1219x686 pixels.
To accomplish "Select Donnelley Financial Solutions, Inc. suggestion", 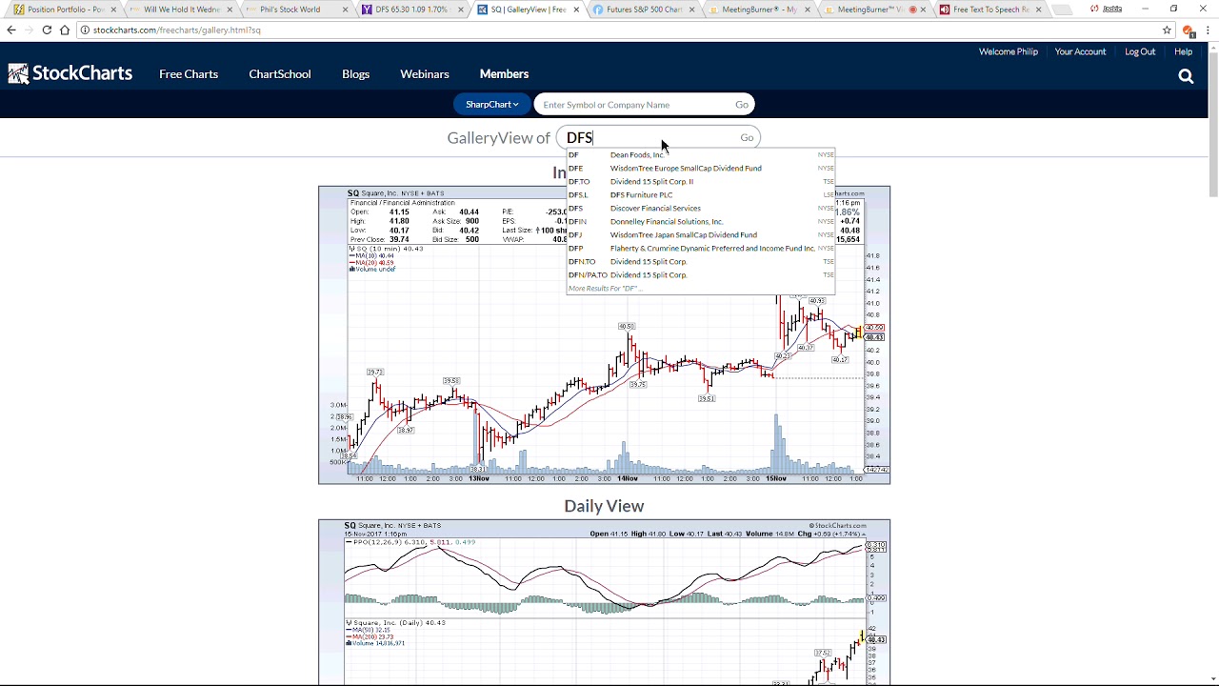I will click(x=701, y=221).
